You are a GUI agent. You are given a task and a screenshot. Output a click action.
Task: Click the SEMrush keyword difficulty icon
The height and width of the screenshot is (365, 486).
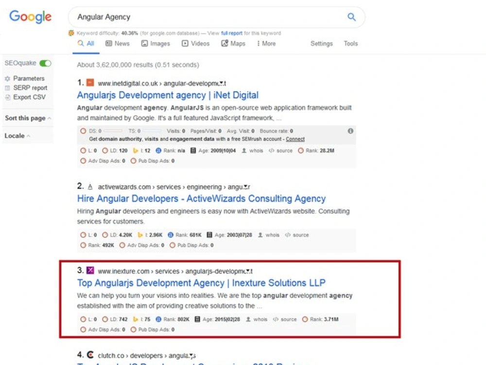pos(71,33)
